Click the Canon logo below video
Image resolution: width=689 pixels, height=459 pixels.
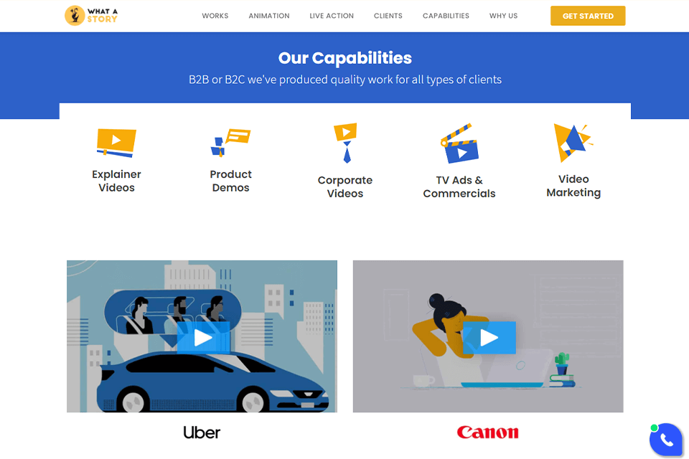pos(488,432)
